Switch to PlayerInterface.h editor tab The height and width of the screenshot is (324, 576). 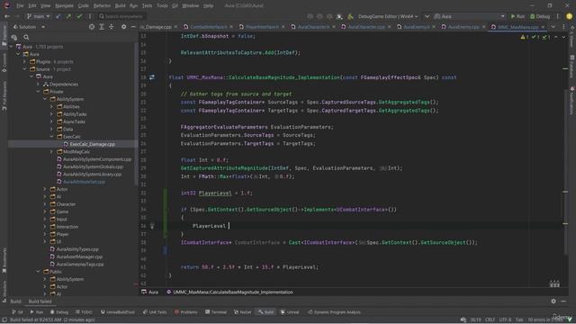pyautogui.click(x=262, y=27)
